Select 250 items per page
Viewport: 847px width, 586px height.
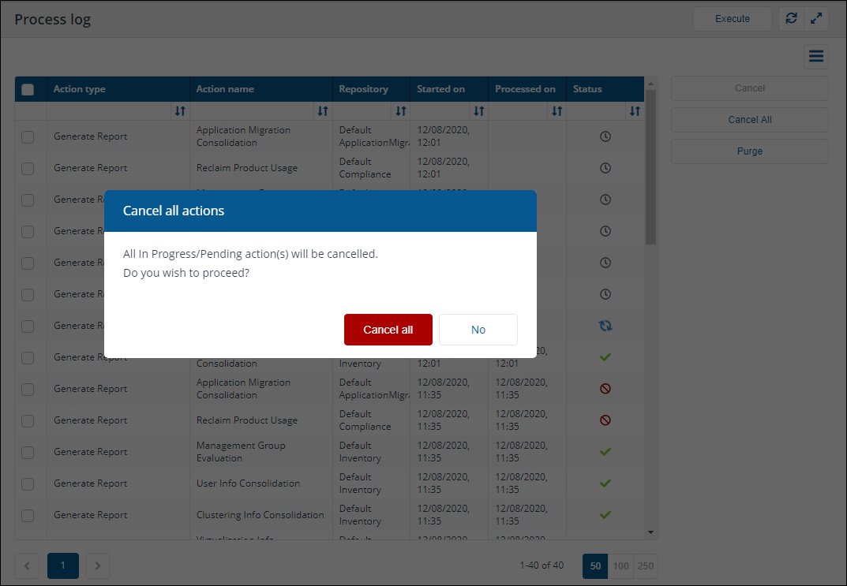[645, 565]
